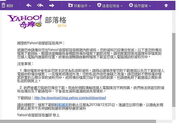
Task: Expand the 這是垃圾信 dropdown arrow
Action: pos(122,6)
